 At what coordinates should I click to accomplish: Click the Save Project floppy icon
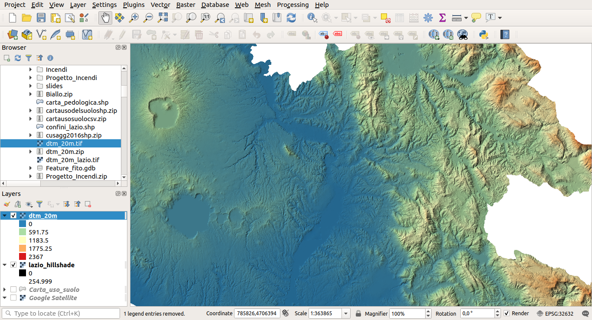coord(41,18)
